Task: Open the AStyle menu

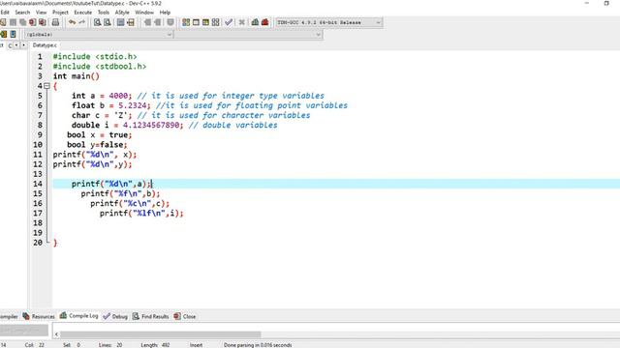Action: click(122, 13)
